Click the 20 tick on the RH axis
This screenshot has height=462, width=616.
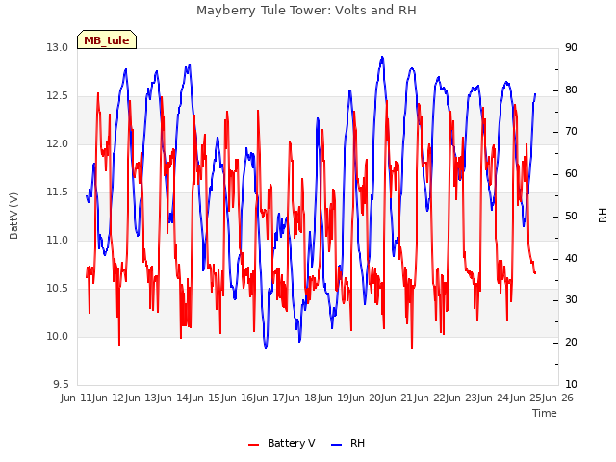(x=571, y=343)
